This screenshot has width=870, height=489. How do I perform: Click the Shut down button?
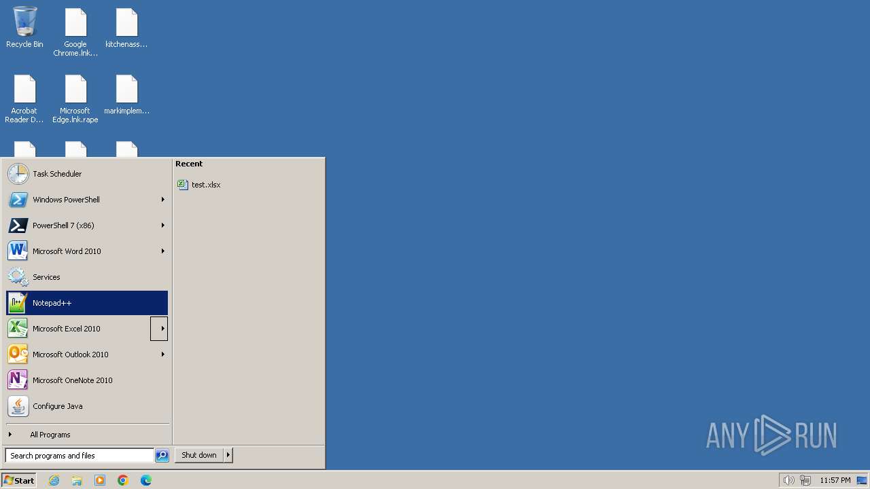[199, 455]
